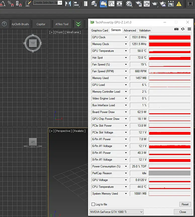Open the CPU Temperature sensor dropdown

(x=126, y=187)
